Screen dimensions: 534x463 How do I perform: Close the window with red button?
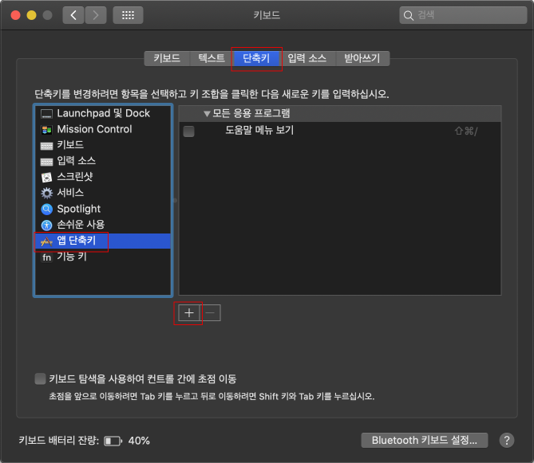[16, 15]
